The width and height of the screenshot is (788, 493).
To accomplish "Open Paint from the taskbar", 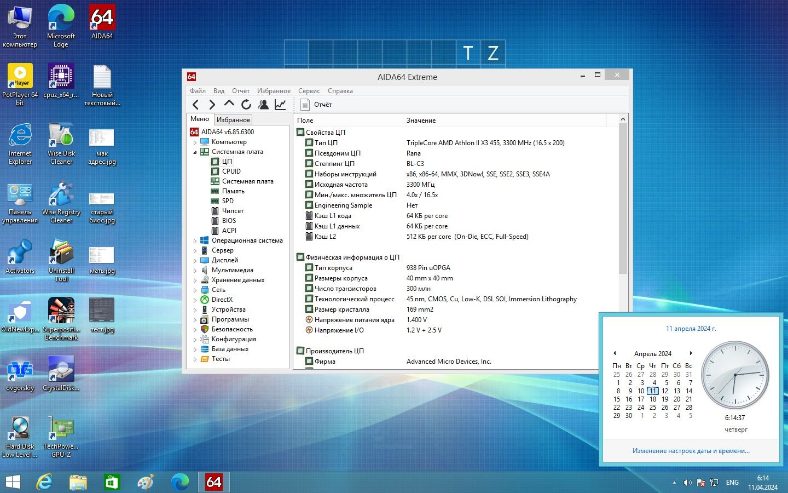I will coord(146,482).
